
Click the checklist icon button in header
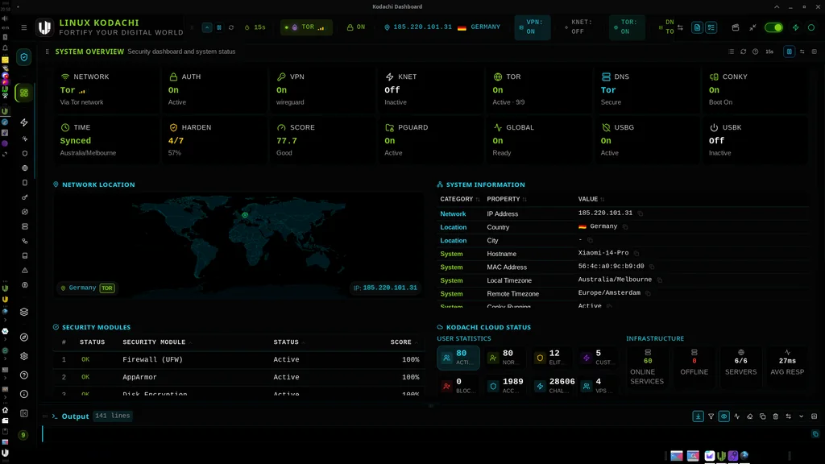[711, 27]
